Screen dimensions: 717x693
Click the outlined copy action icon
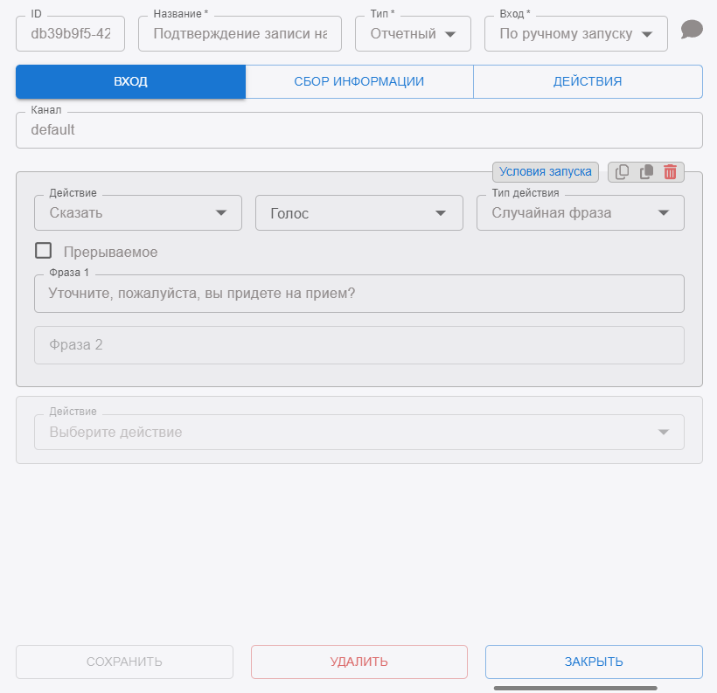pyautogui.click(x=623, y=172)
